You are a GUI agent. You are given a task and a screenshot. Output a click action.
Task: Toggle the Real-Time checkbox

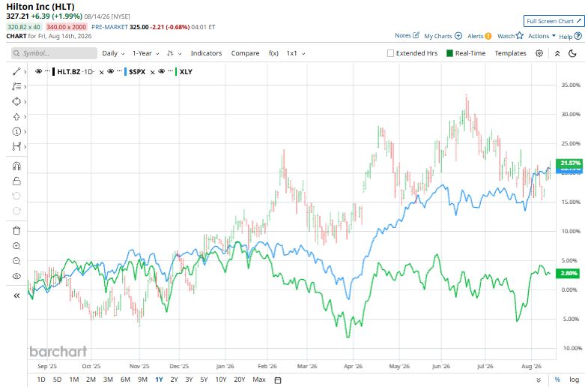pyautogui.click(x=449, y=53)
